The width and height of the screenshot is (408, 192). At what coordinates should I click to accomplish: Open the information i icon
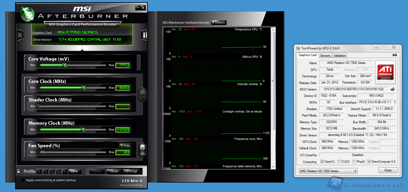[x=144, y=35]
